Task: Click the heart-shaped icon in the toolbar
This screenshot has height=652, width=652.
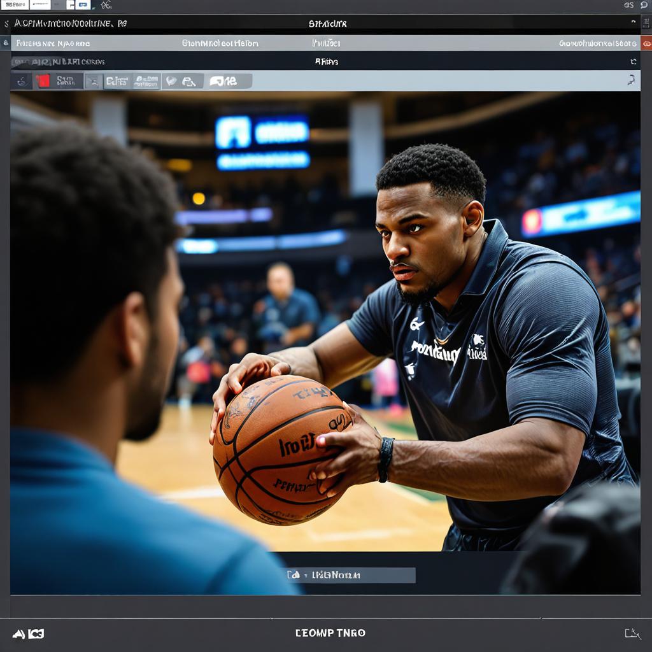Action: coord(171,81)
